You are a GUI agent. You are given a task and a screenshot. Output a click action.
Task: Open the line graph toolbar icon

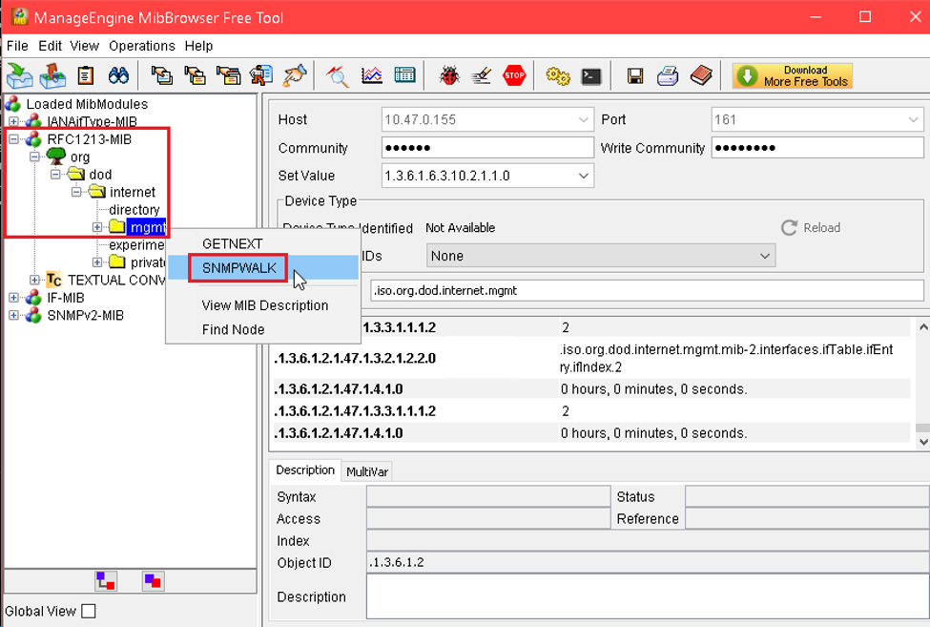[x=372, y=75]
